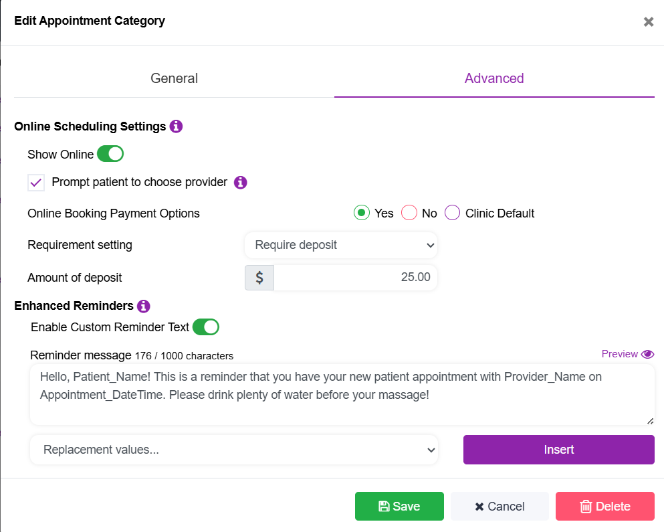
Task: Select Yes for Online Booking Payment
Action: (x=362, y=213)
